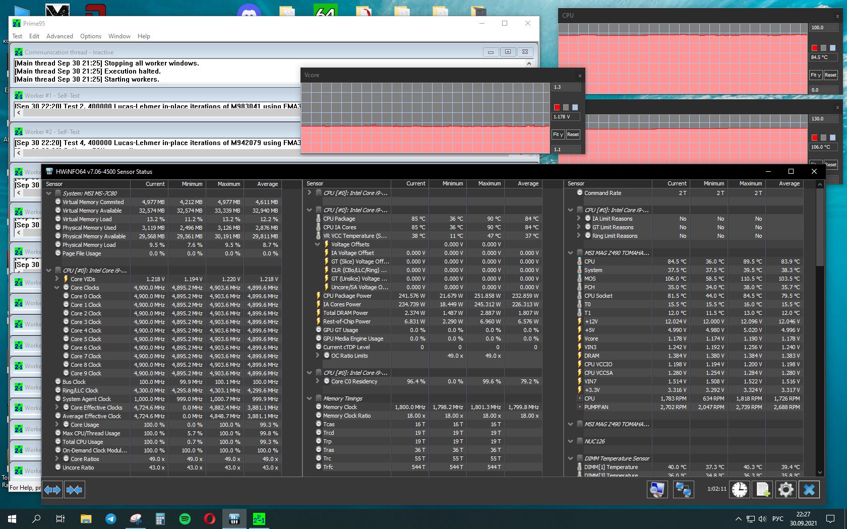Click the expand columns arrows button in HWiNFO
This screenshot has height=529, width=847.
coord(52,489)
